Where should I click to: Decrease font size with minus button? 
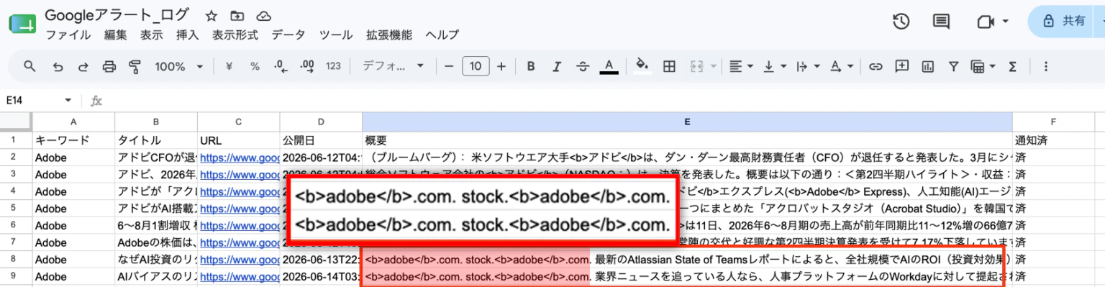[x=449, y=66]
